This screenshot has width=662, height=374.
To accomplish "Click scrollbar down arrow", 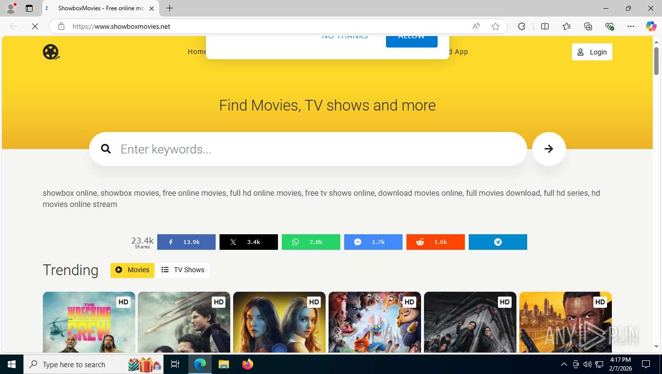I will click(x=657, y=347).
